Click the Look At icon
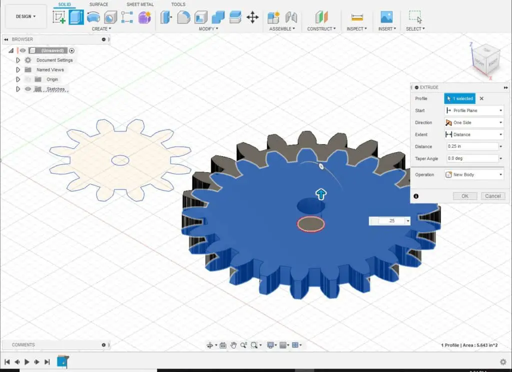This screenshot has height=372, width=512. [x=223, y=345]
